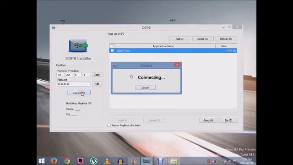293x165 pixels.
Task: Open the Connect dialog system menu icon
Action: [114, 66]
